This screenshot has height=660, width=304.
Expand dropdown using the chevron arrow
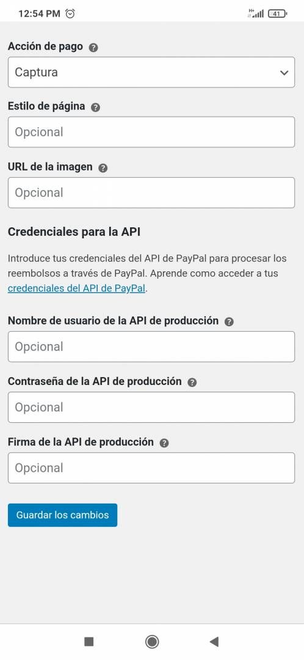[x=284, y=73]
